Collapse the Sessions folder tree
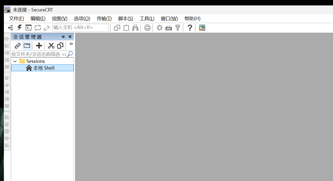This screenshot has width=333, height=181. 15,61
